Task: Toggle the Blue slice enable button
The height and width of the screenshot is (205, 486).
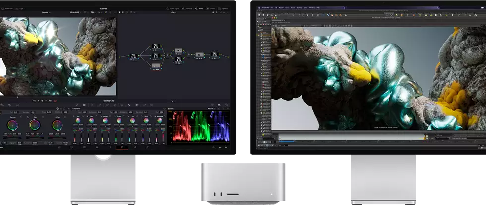Action: (x=142, y=116)
